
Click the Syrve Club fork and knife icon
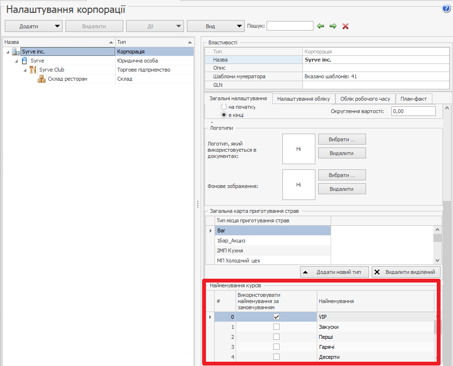[33, 70]
